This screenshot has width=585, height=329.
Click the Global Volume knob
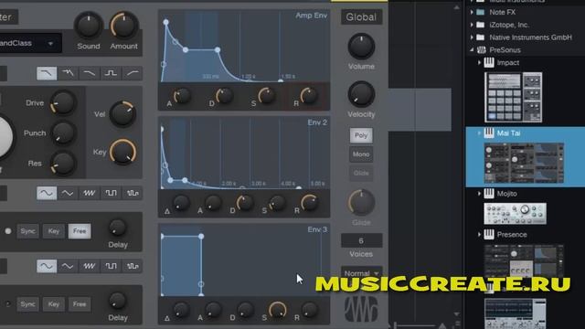[x=361, y=47]
